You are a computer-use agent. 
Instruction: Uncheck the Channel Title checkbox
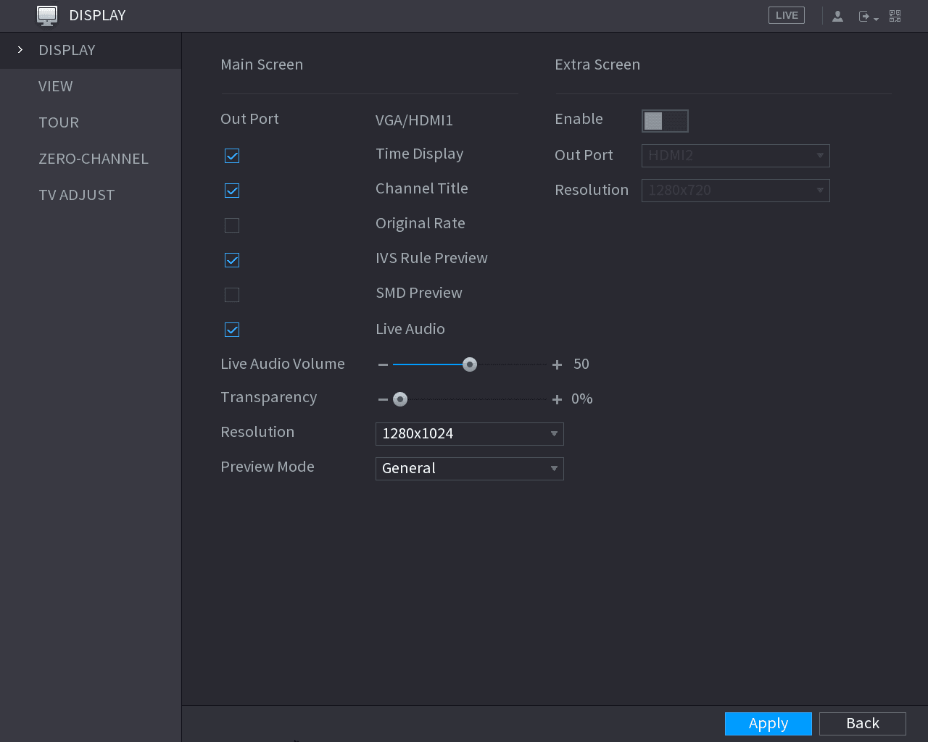pos(232,191)
